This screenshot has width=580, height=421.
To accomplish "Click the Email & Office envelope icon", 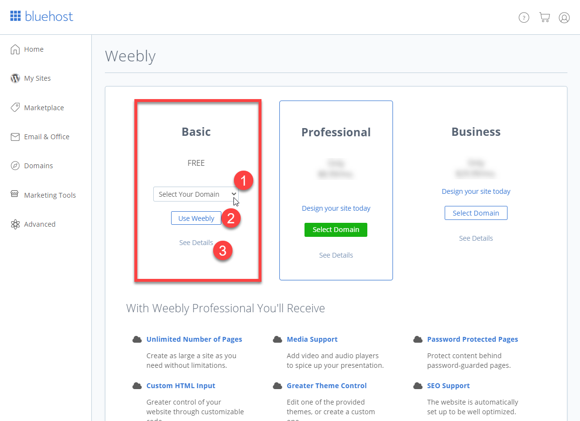I will (x=15, y=137).
